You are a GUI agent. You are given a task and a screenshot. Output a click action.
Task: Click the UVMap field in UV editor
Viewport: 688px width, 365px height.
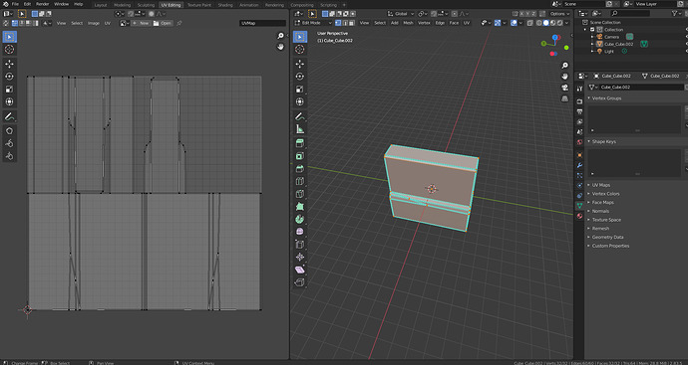(x=262, y=23)
